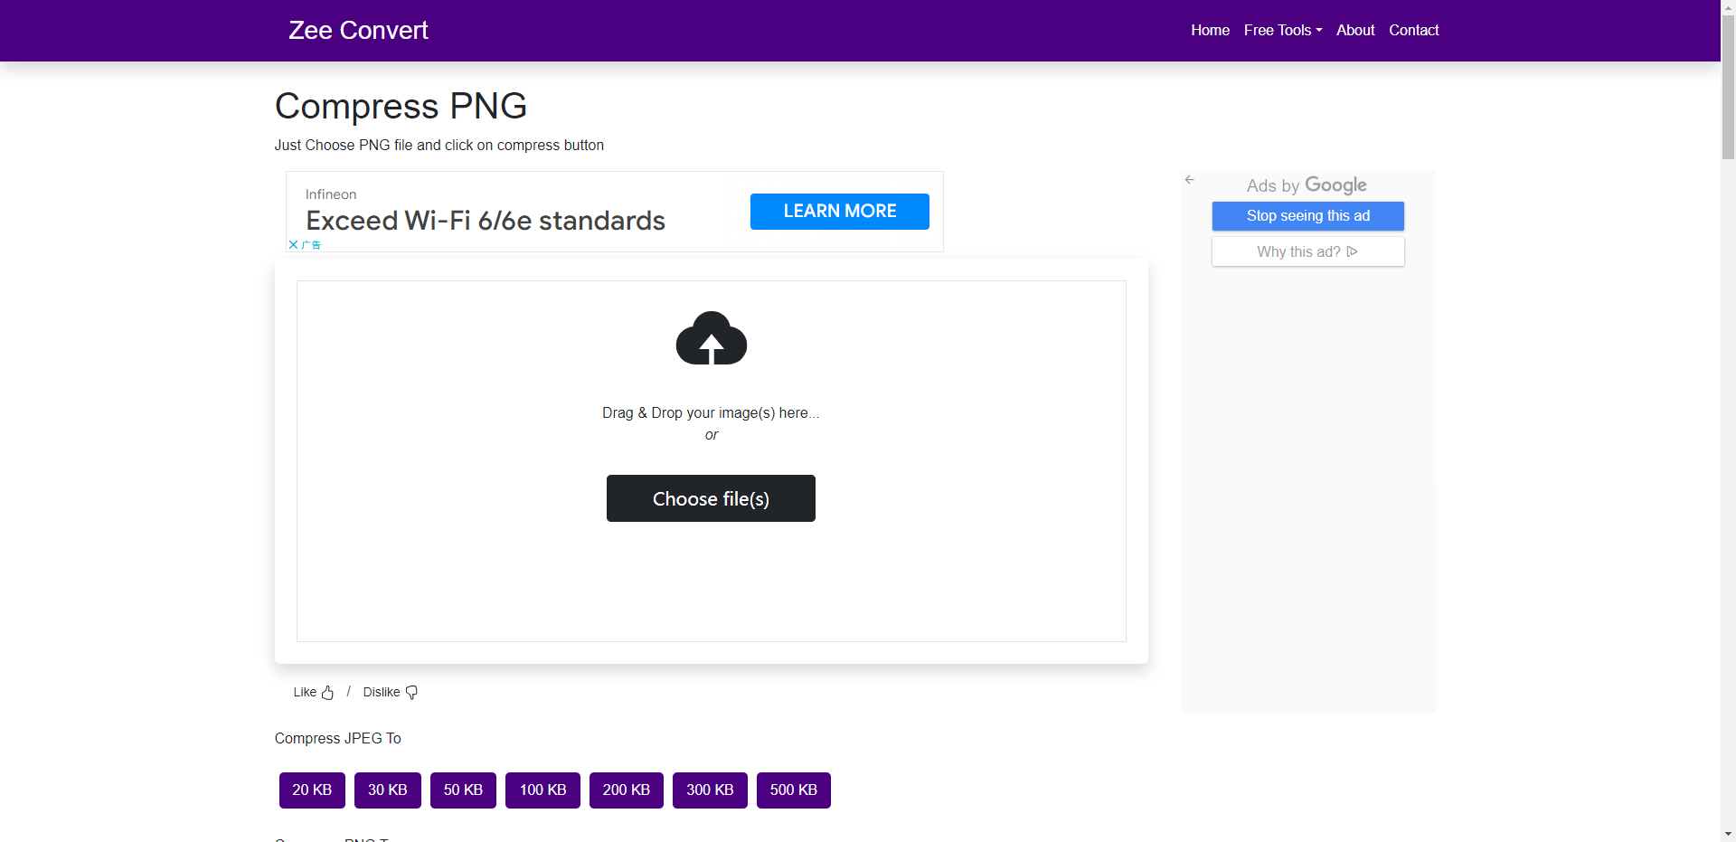Image resolution: width=1736 pixels, height=842 pixels.
Task: Open the Home menu item
Action: pyautogui.click(x=1210, y=30)
